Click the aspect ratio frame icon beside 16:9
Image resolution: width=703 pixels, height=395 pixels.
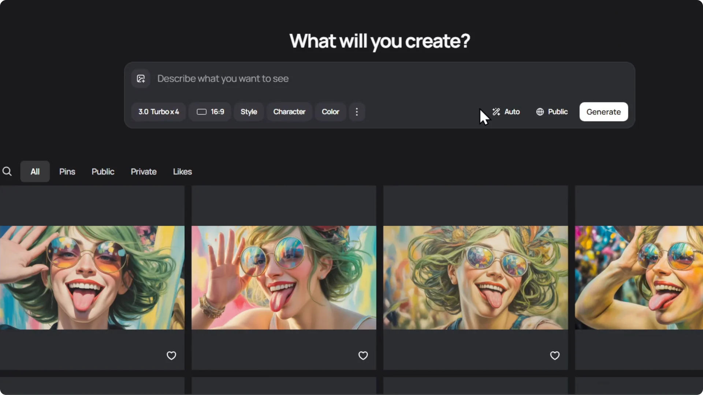[201, 112]
